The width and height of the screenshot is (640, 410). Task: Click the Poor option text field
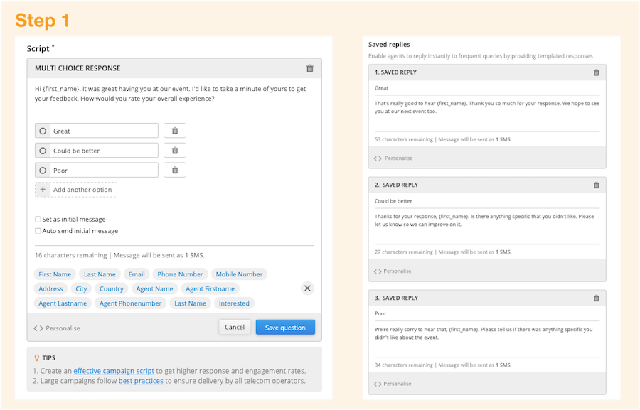tap(104, 170)
